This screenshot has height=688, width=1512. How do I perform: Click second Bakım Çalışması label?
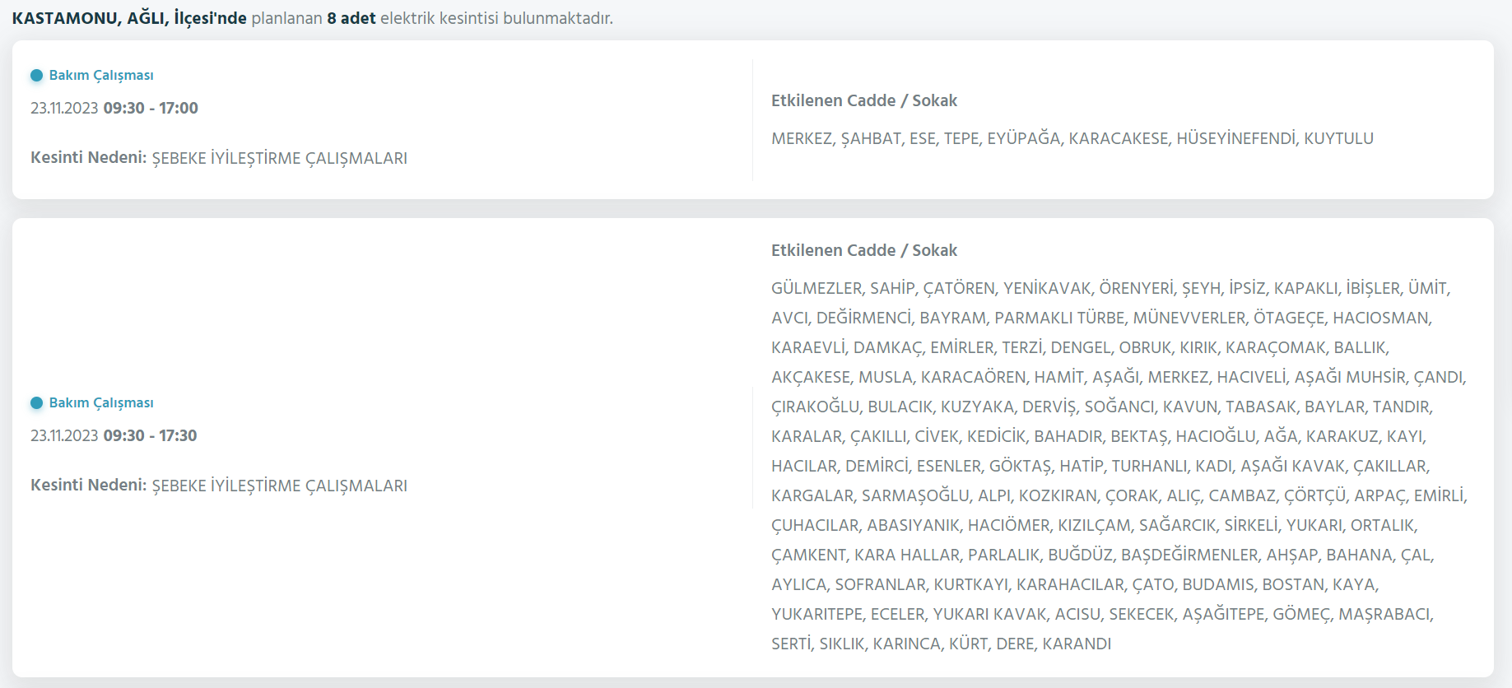pos(101,403)
